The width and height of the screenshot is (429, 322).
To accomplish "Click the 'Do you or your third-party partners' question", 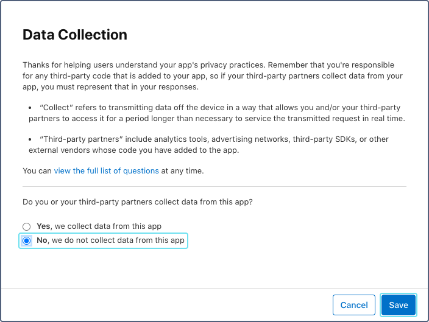I will click(x=138, y=201).
